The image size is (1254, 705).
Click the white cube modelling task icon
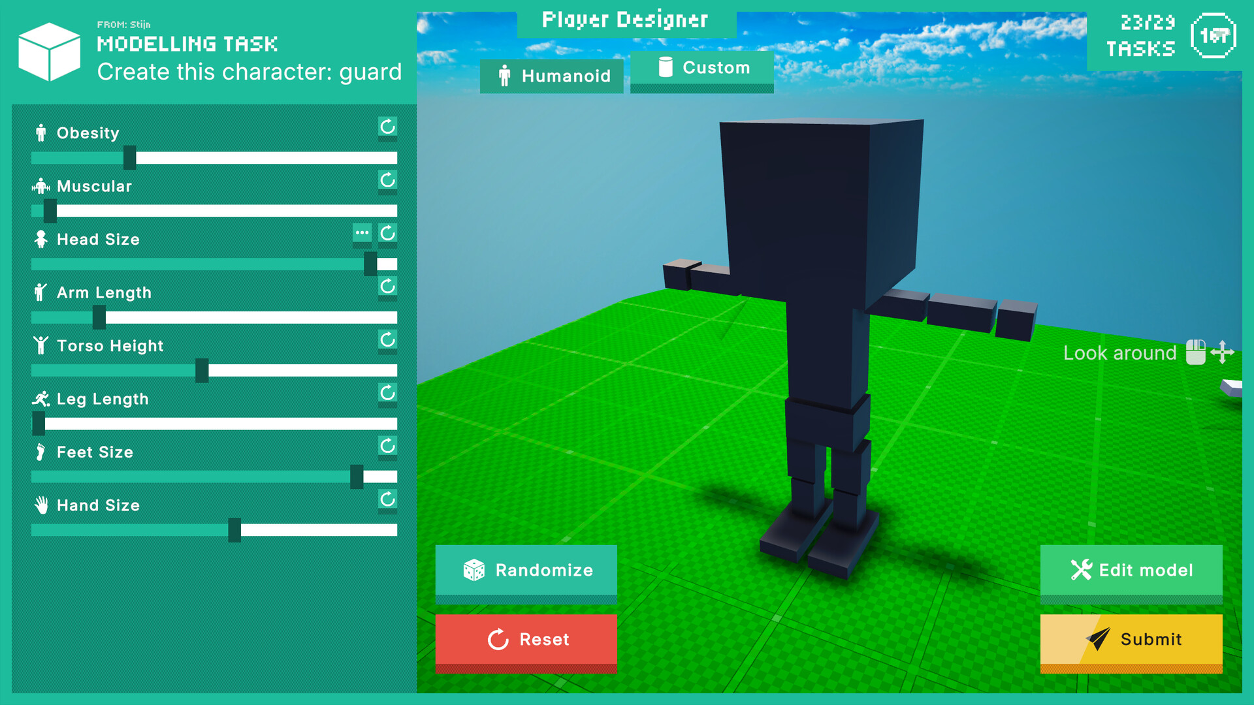[49, 52]
